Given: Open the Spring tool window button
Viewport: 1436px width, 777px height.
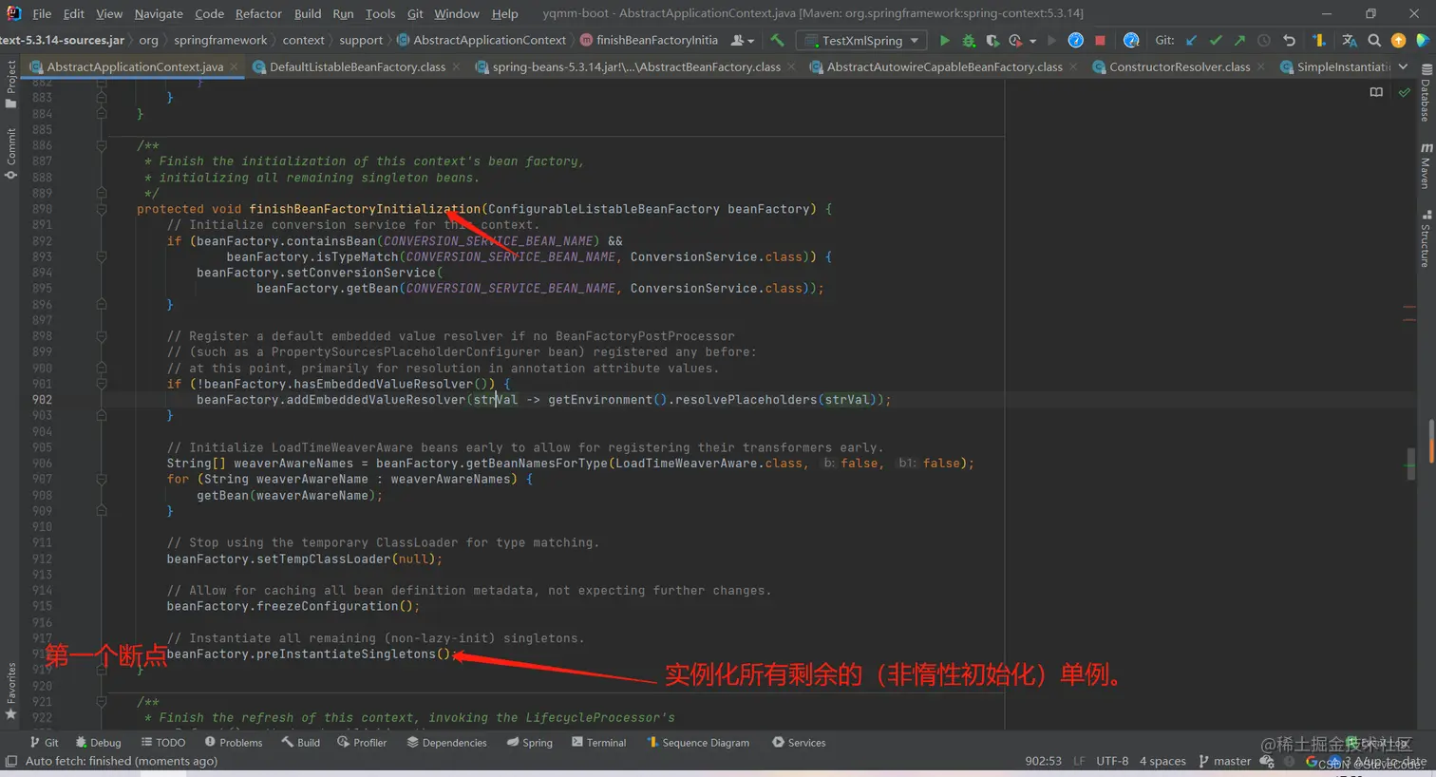Looking at the screenshot, I should (x=529, y=743).
